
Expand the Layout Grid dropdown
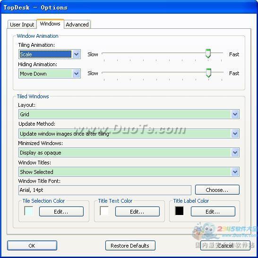(x=129, y=114)
